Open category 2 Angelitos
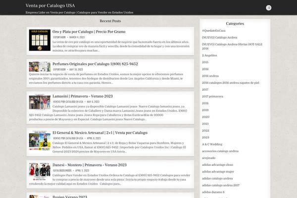 tap(209, 55)
